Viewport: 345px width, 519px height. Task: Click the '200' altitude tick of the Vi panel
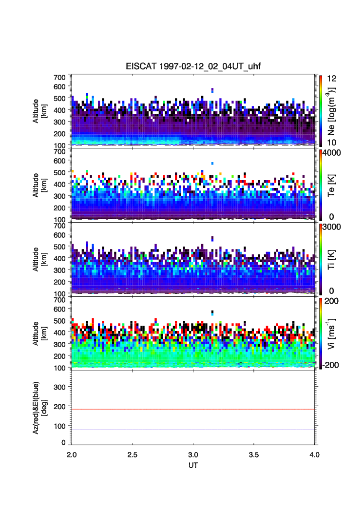[x=59, y=356]
